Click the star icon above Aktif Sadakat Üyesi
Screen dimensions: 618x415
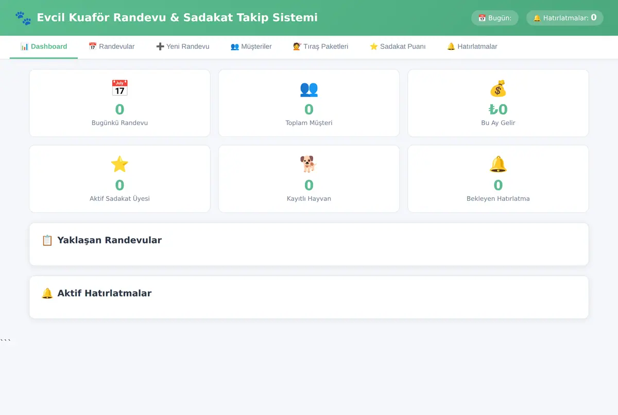pos(119,164)
